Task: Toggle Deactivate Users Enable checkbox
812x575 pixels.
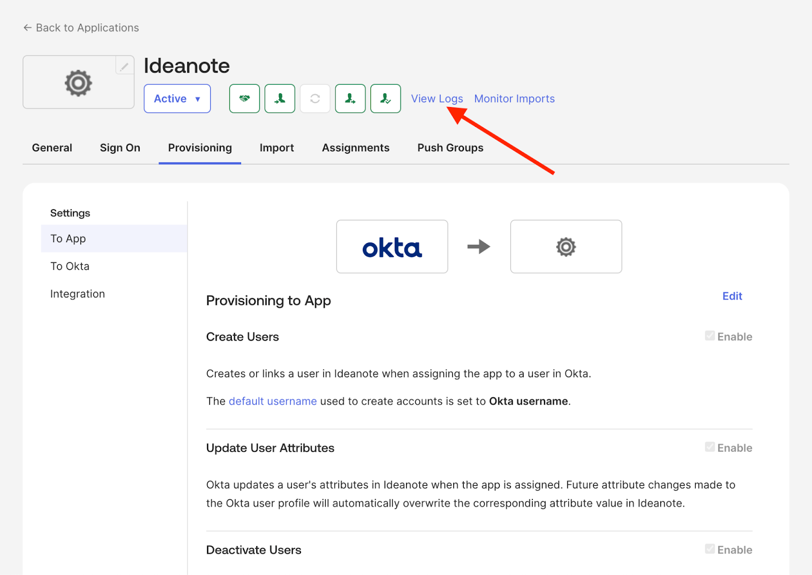Action: point(710,549)
